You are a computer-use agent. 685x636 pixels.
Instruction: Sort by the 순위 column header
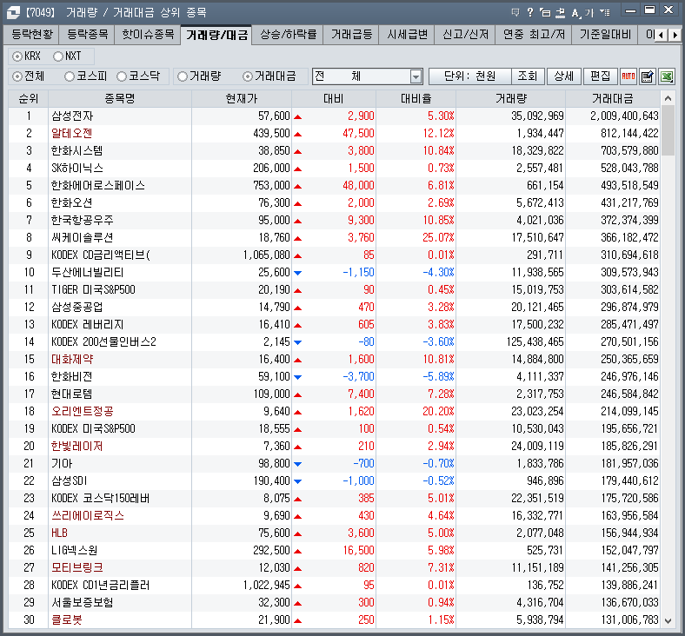[x=29, y=99]
